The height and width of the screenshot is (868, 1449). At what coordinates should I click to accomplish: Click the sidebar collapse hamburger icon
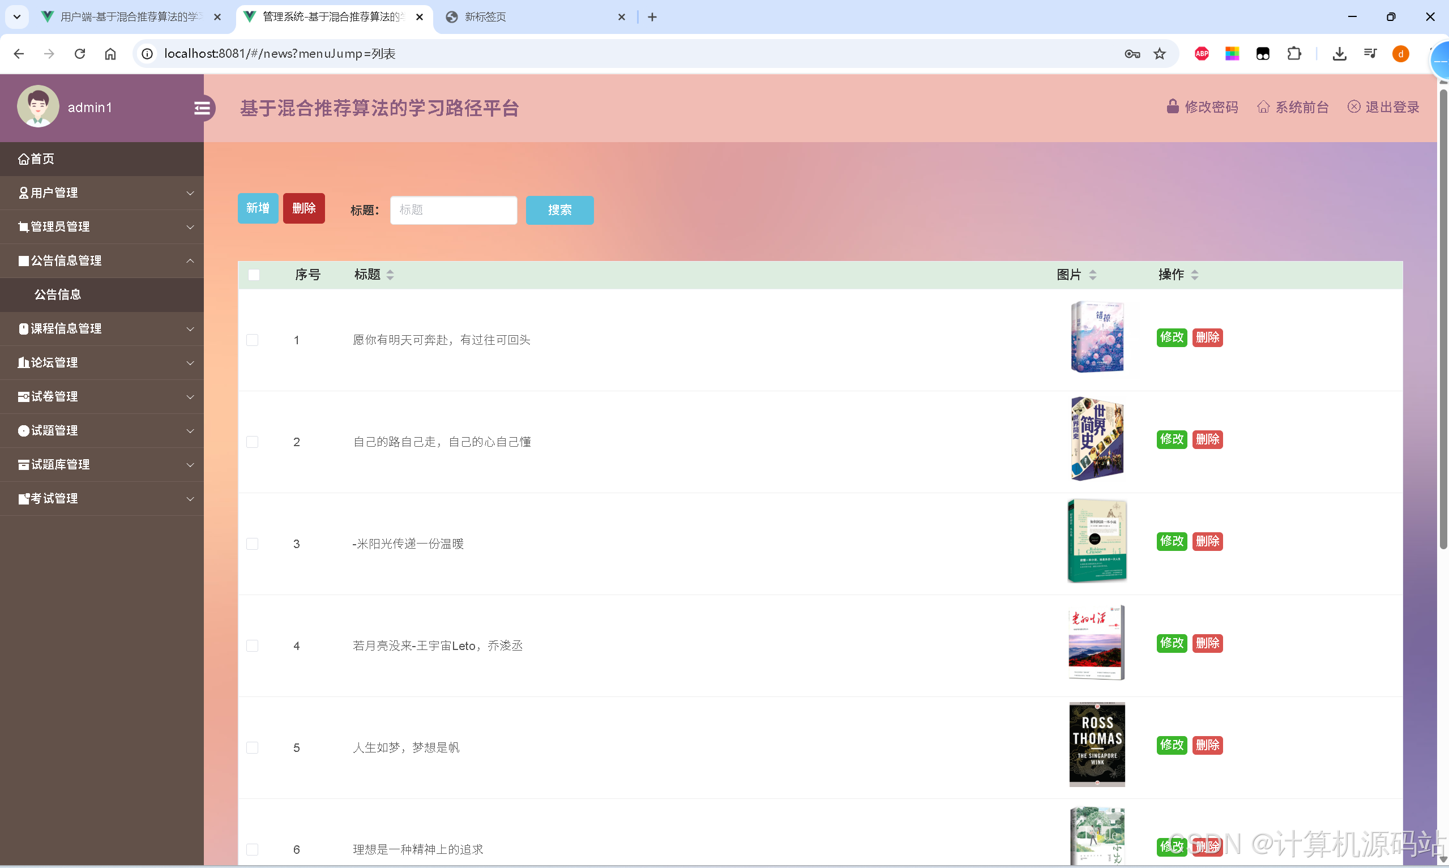pos(202,108)
